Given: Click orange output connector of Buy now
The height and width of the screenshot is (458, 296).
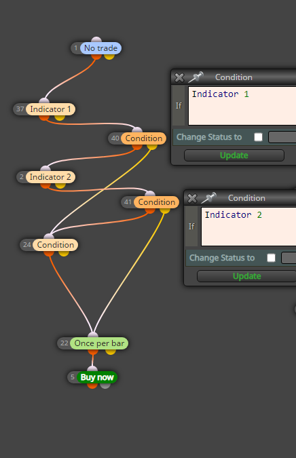Looking at the screenshot, I should point(92,385).
